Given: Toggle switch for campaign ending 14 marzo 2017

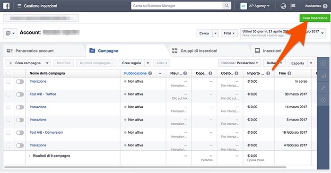Looking at the screenshot, I should coord(20,107).
